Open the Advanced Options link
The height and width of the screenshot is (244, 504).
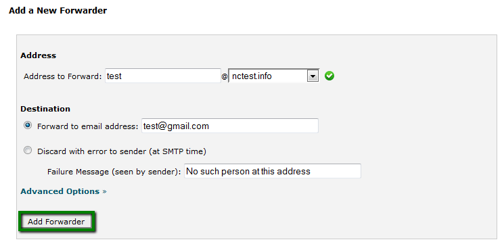tap(60, 191)
